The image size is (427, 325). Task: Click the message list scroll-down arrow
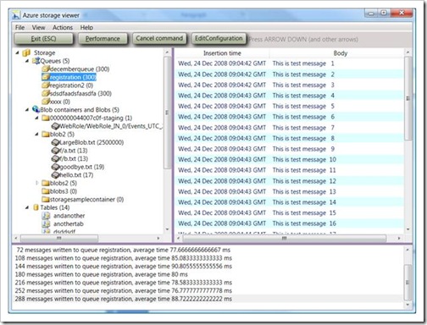tap(408, 229)
